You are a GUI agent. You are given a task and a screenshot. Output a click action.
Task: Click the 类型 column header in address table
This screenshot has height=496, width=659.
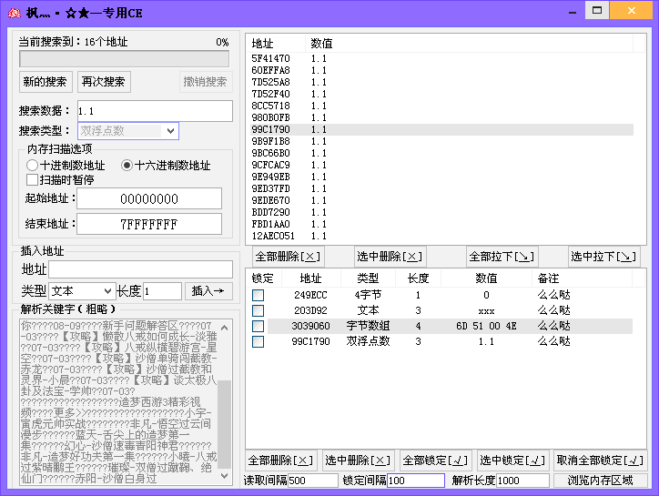tap(368, 278)
